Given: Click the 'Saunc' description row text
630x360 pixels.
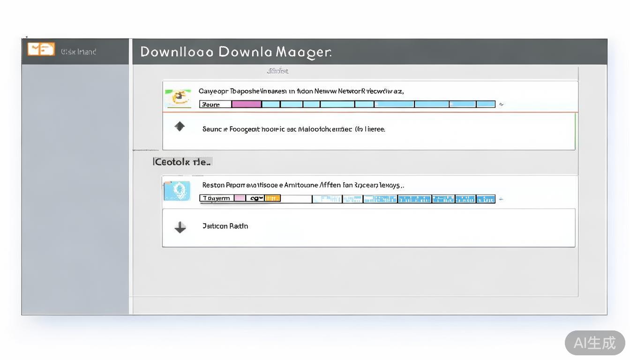Looking at the screenshot, I should (293, 129).
